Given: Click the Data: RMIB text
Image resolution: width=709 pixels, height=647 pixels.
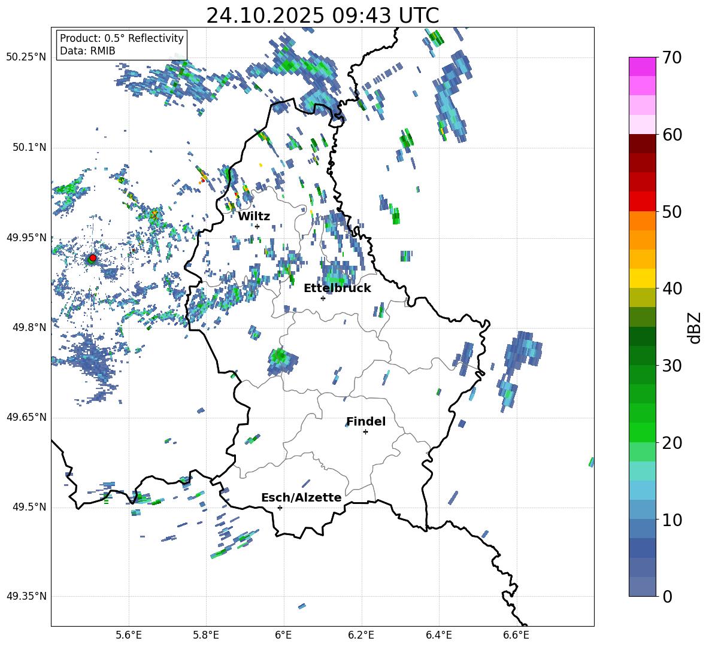Looking at the screenshot, I should click(87, 51).
